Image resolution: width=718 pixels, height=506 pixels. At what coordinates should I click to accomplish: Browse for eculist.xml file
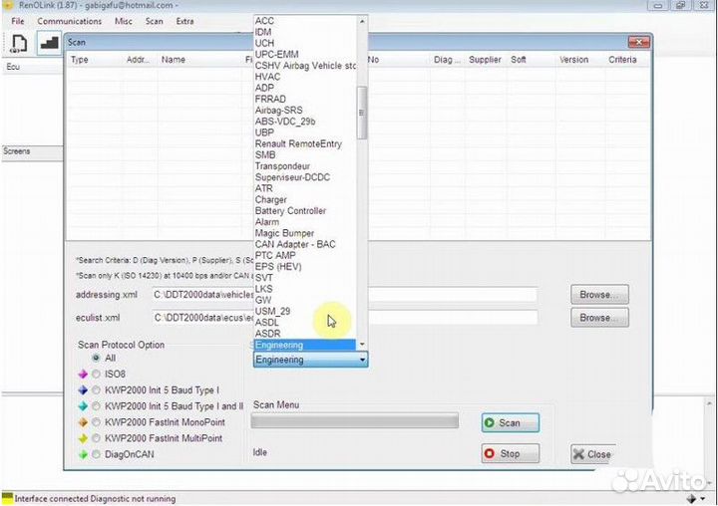click(x=599, y=318)
